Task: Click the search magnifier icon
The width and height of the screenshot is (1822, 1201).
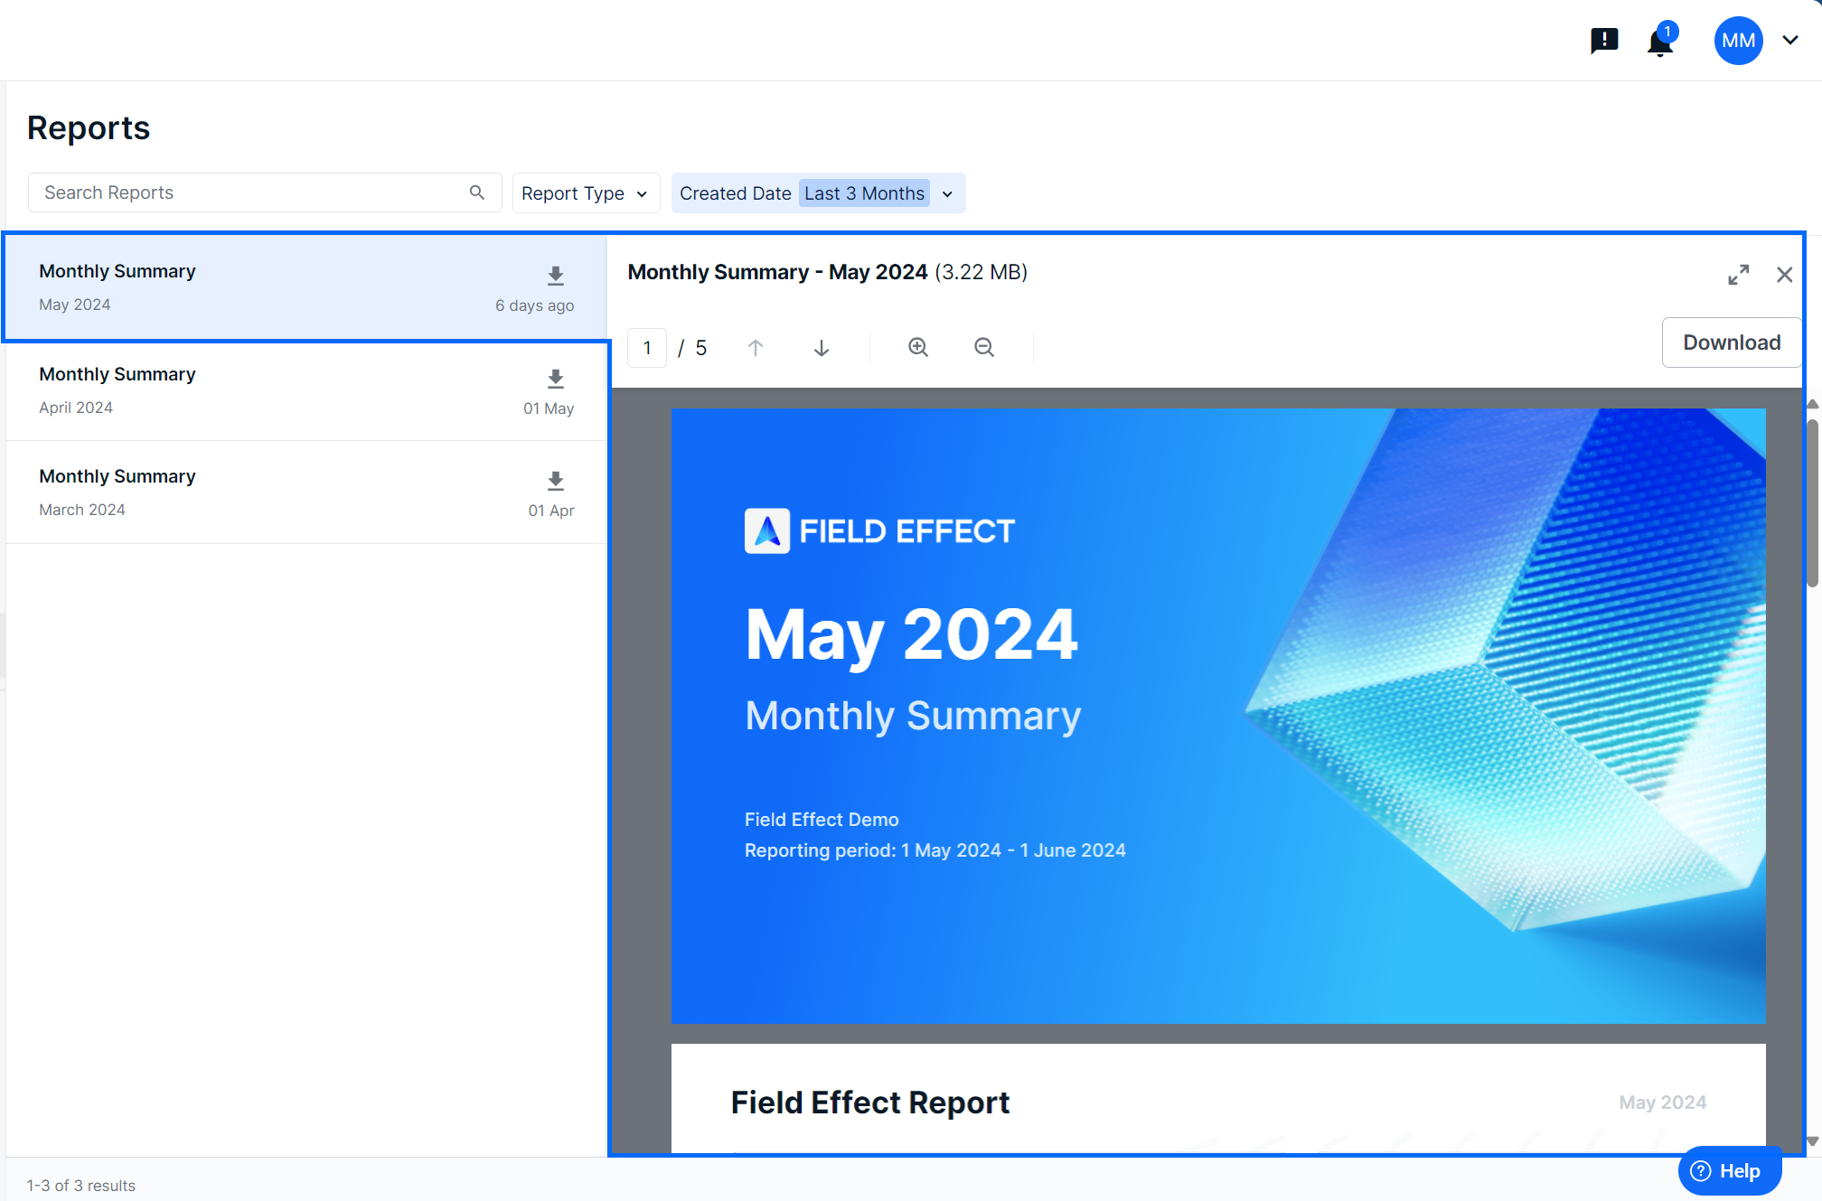Action: pos(477,192)
